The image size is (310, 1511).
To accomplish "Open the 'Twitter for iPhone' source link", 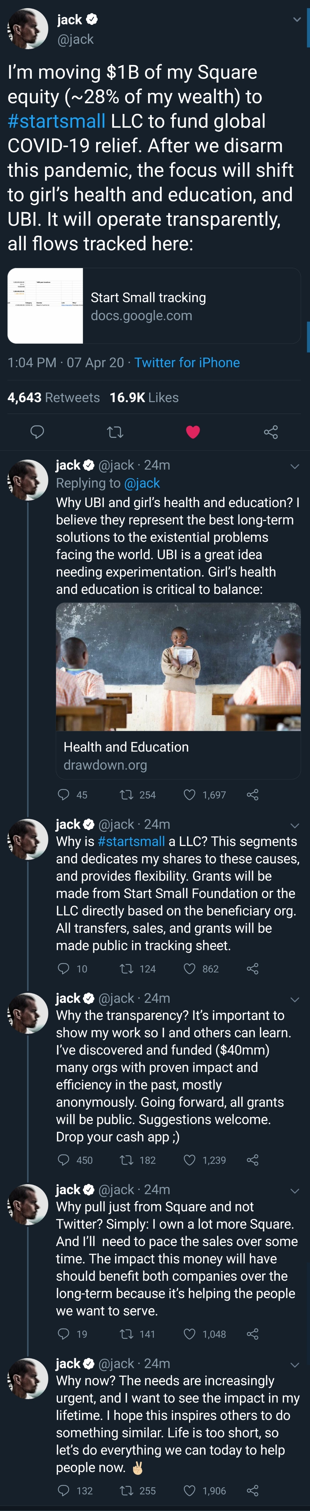I will pyautogui.click(x=186, y=362).
